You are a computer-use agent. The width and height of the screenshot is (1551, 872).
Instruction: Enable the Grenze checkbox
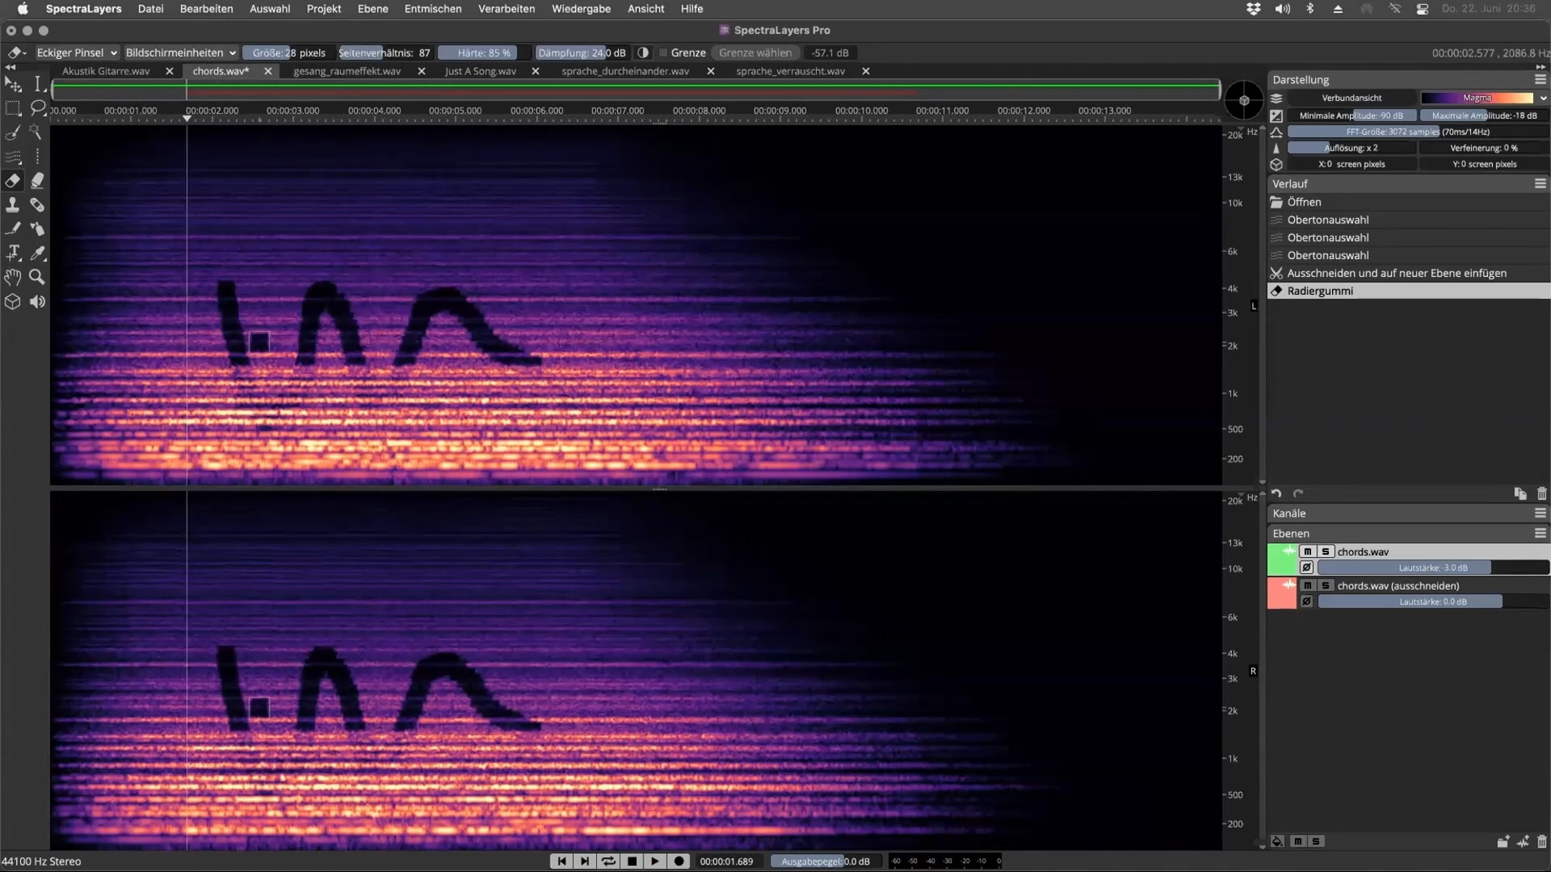click(x=663, y=52)
